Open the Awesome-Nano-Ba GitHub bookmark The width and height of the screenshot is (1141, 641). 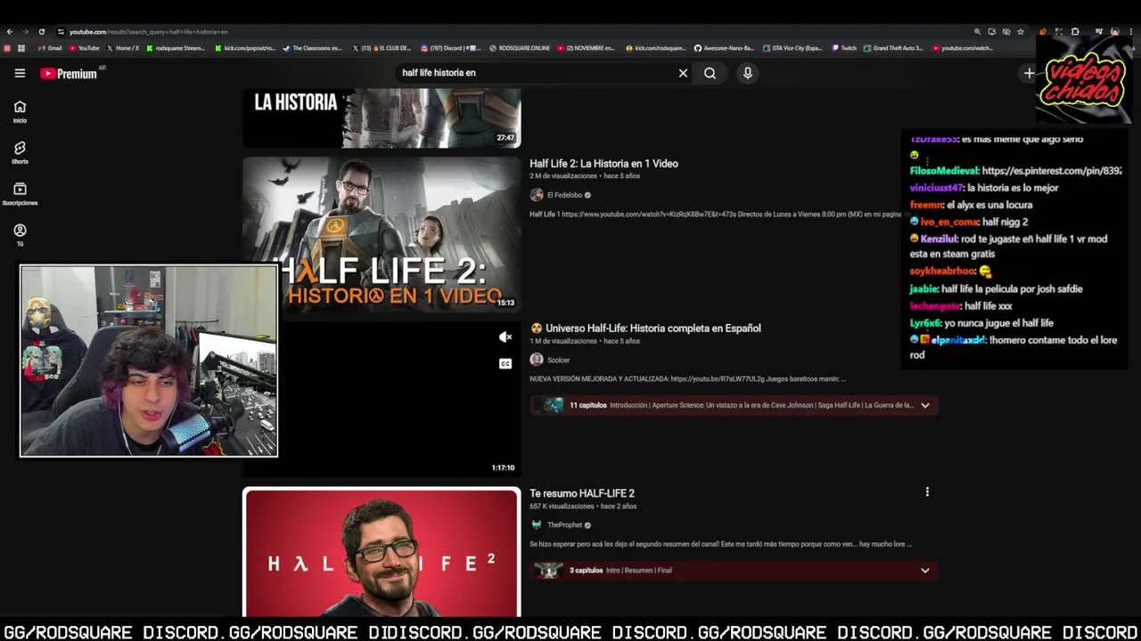(724, 48)
